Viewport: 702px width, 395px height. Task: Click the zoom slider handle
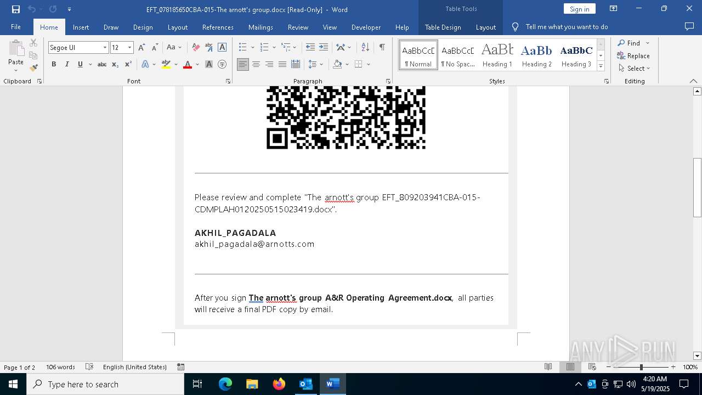tap(641, 367)
